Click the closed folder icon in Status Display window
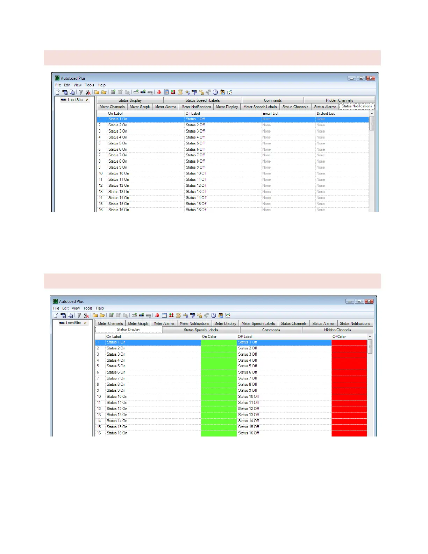The image size is (428, 554). [x=95, y=315]
